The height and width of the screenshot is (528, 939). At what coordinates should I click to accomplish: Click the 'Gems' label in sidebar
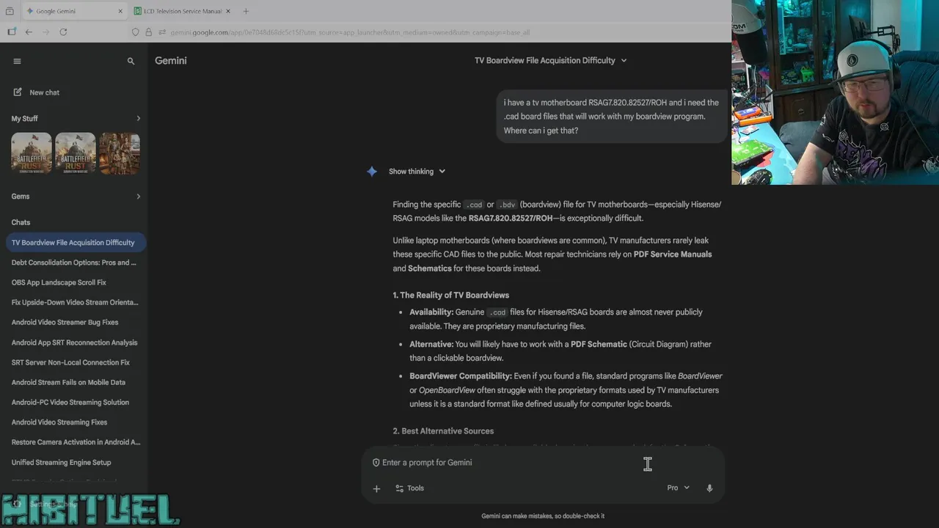click(21, 196)
